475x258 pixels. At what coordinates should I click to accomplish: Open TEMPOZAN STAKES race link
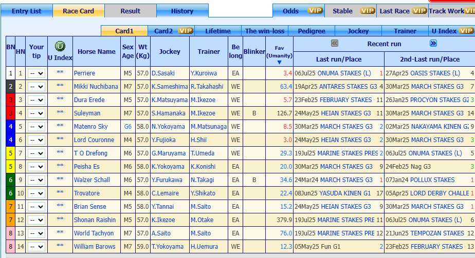437,233
